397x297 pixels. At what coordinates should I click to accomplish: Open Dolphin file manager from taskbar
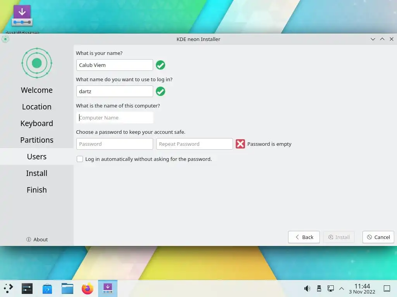[x=67, y=288]
